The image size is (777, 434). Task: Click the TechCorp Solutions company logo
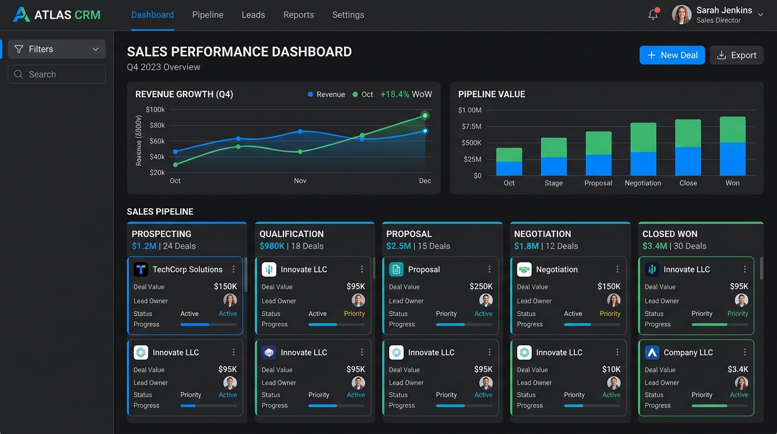pos(141,270)
